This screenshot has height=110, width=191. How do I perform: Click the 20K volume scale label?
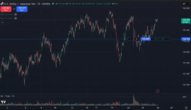pos(184,97)
